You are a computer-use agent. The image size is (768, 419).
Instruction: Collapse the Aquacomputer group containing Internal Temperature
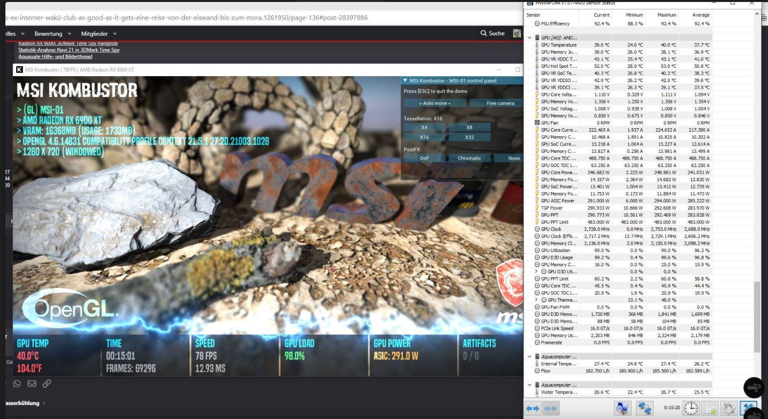click(x=529, y=357)
